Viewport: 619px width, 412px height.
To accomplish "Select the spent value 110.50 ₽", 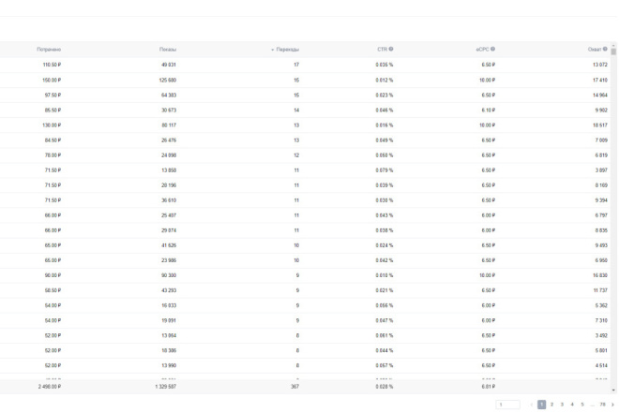I will [52, 65].
